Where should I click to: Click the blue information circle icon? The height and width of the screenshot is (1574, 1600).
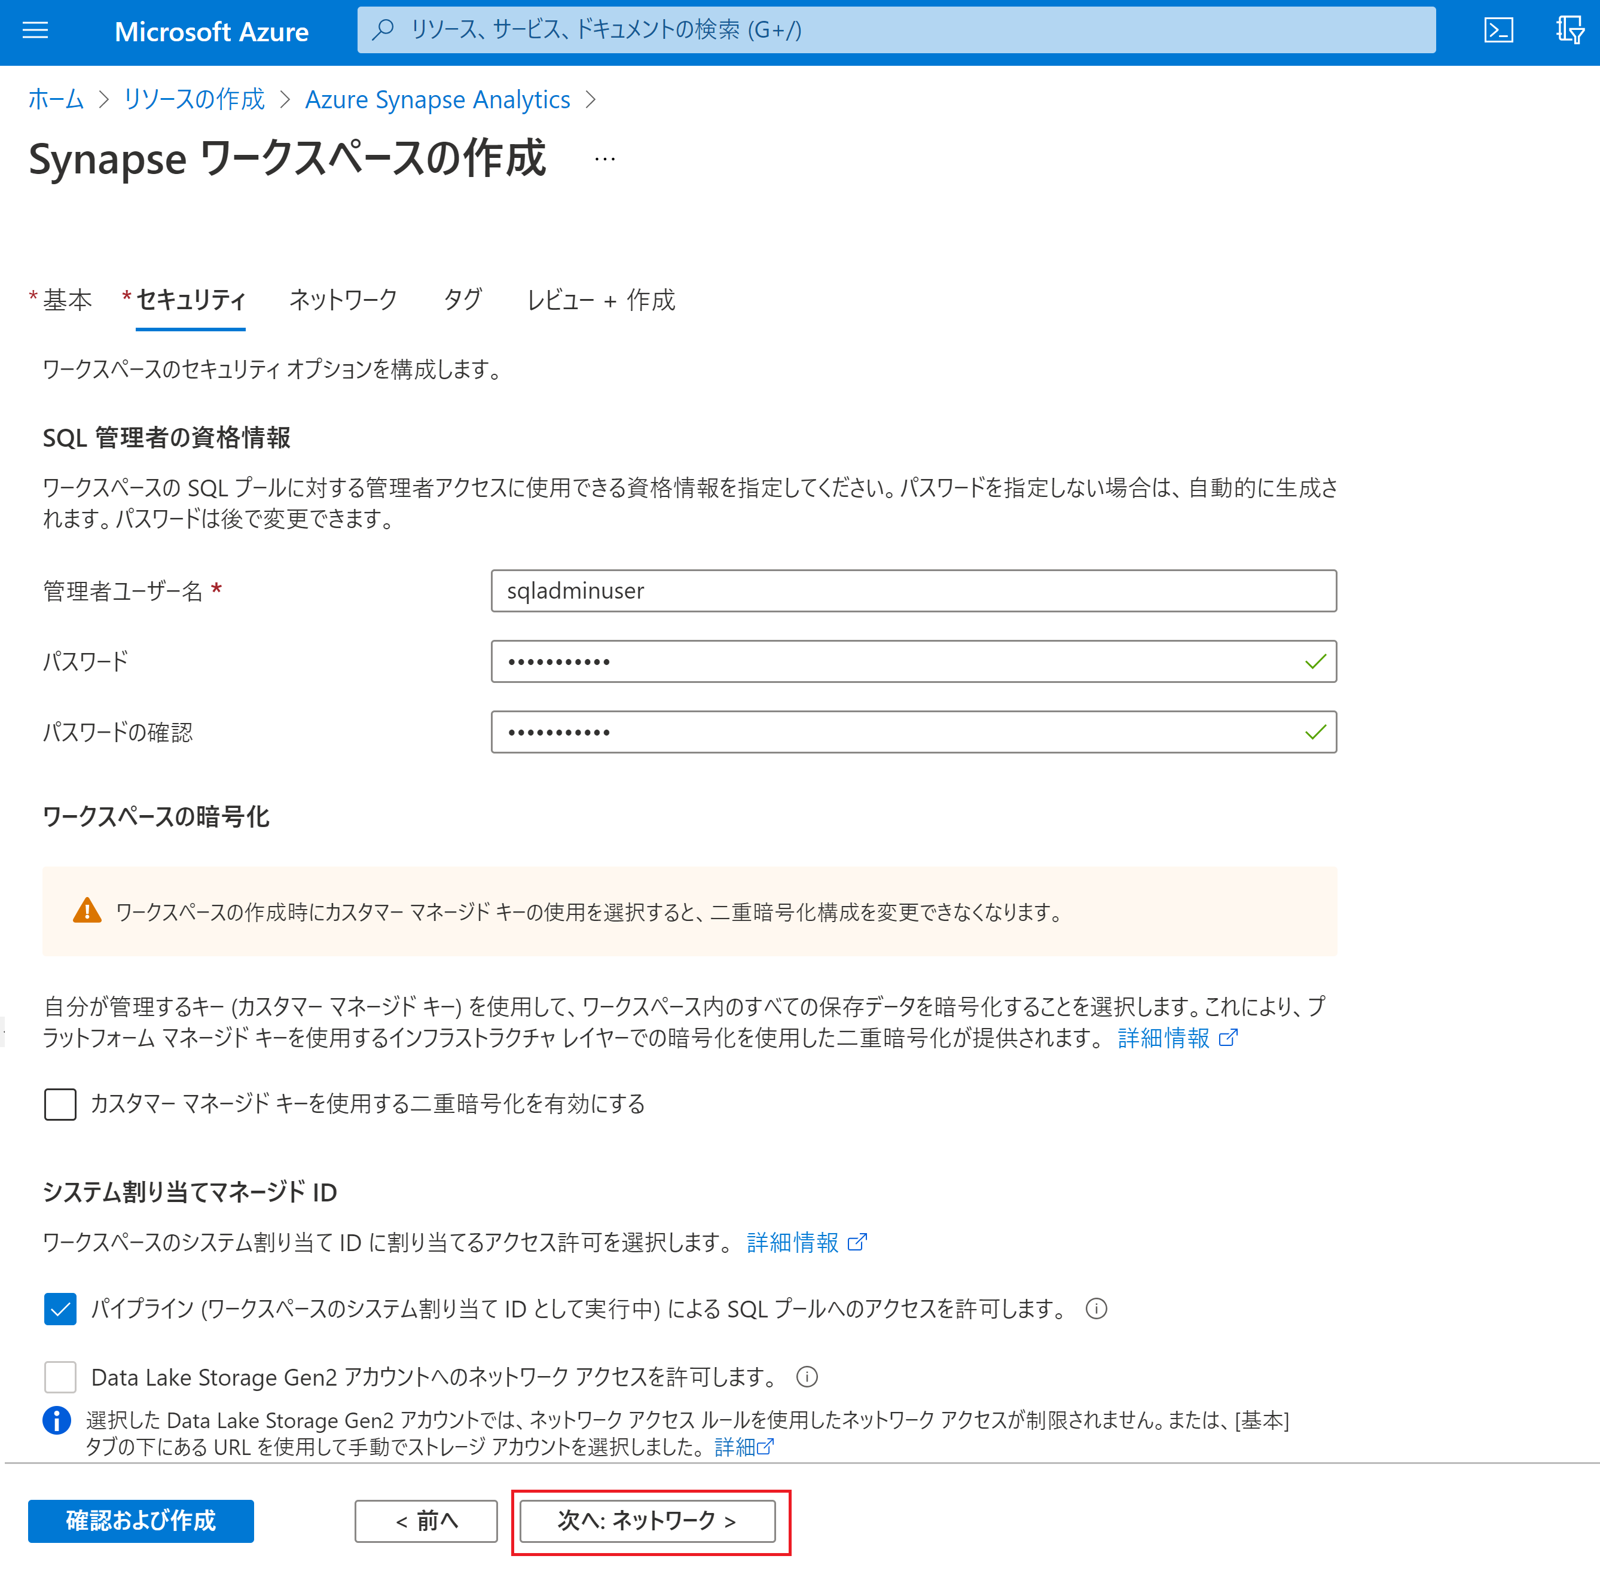pyautogui.click(x=57, y=1420)
